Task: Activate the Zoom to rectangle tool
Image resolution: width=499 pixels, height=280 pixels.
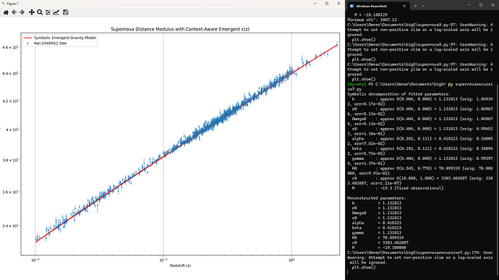Action: tap(40, 12)
